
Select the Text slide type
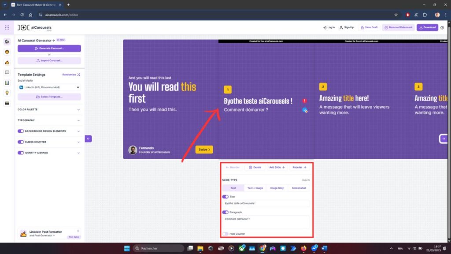pos(233,188)
